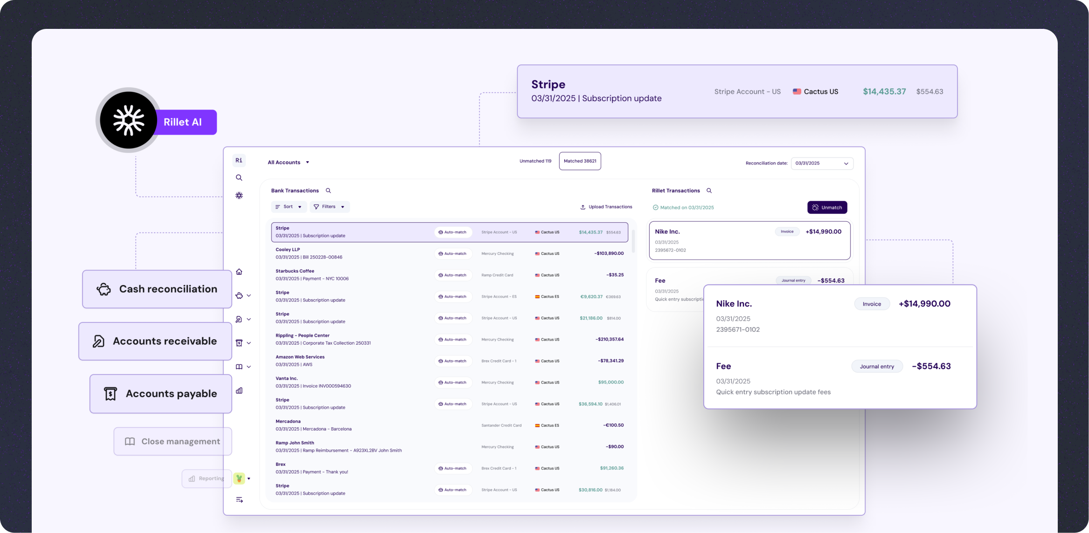Viewport: 1089px width, 533px height.
Task: Expand the close management book chevron
Action: pyautogui.click(x=249, y=367)
